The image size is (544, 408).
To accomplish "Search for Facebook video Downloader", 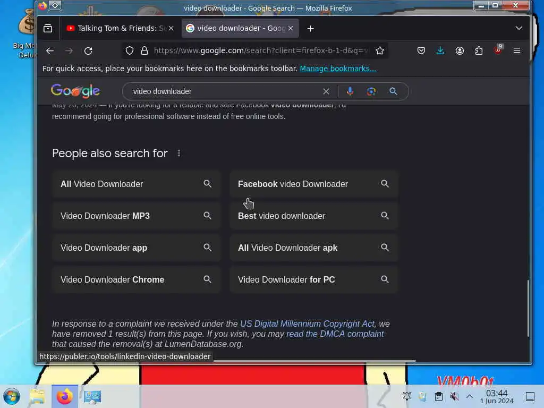I will [x=313, y=184].
